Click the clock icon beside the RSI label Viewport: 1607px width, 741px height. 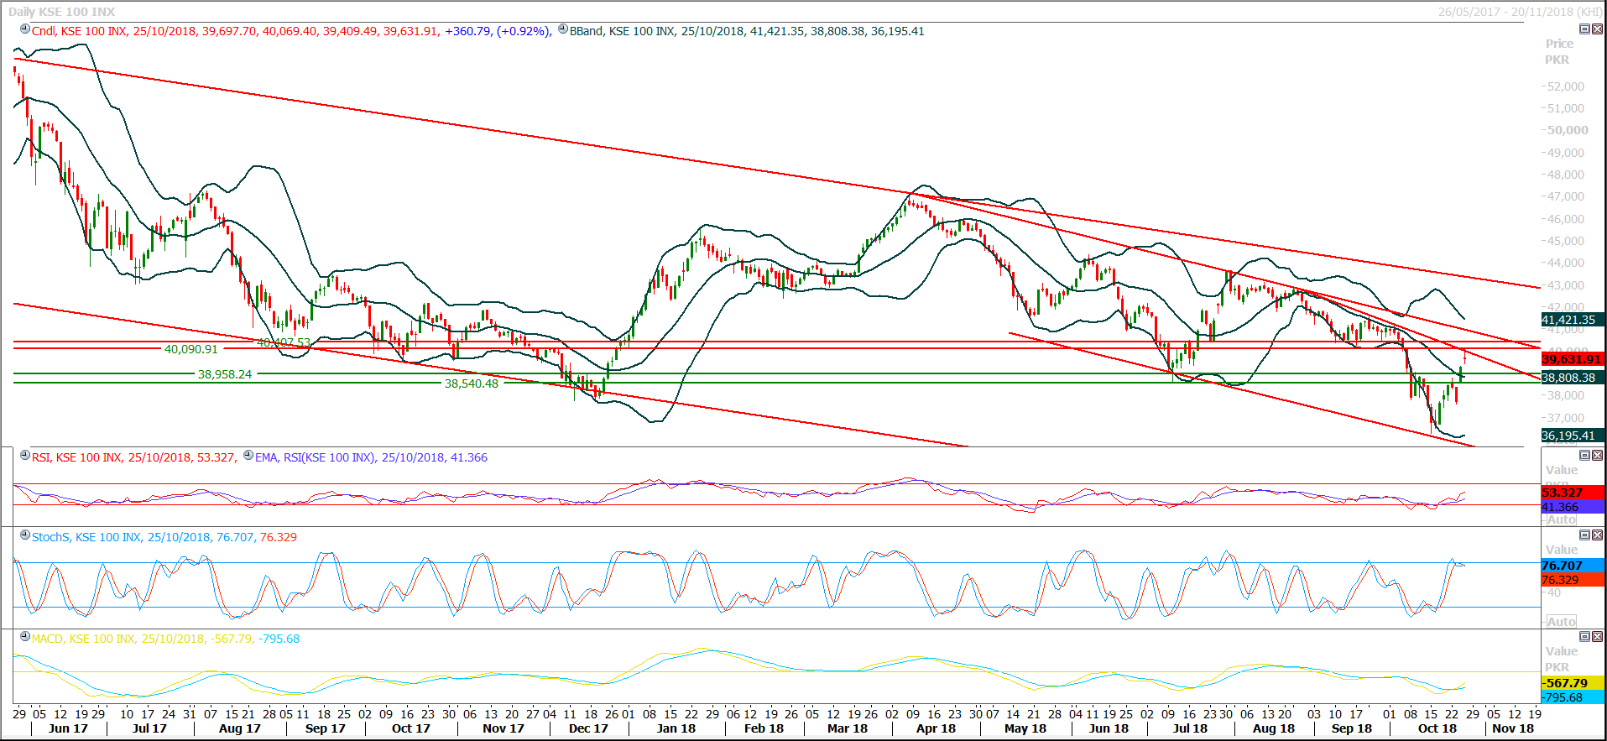pyautogui.click(x=25, y=456)
